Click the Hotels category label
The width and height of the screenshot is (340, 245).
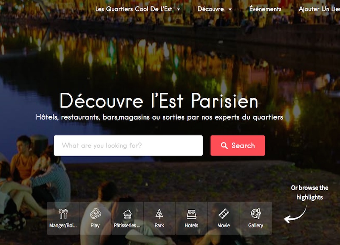[192, 225]
